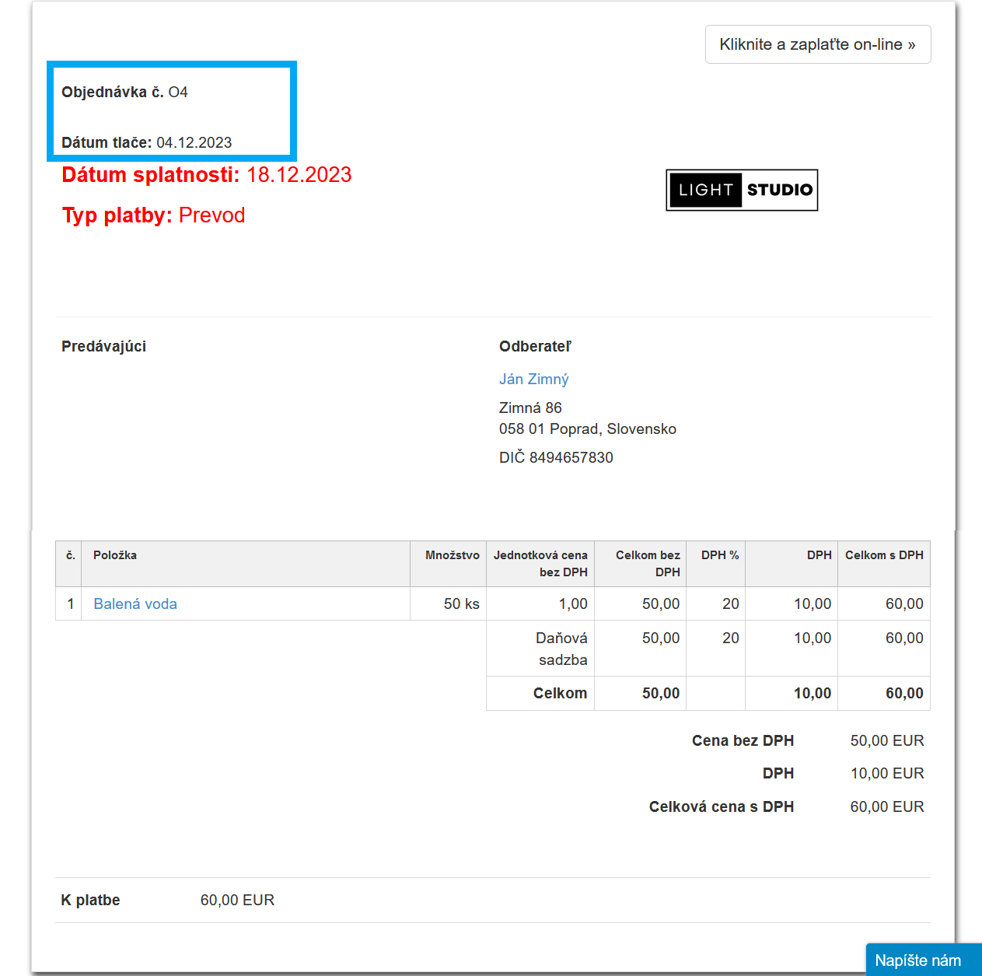Select the 'Objednávka č. O4' text
Screen dimensions: 982x976
pyautogui.click(x=124, y=92)
